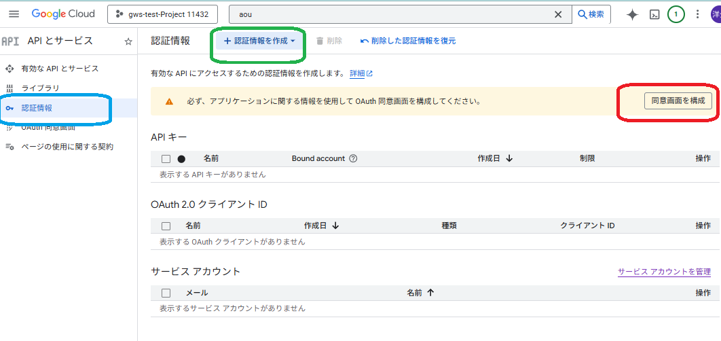Click the 同意画面を構成 button
Image resolution: width=721 pixels, height=341 pixels.
coord(678,101)
